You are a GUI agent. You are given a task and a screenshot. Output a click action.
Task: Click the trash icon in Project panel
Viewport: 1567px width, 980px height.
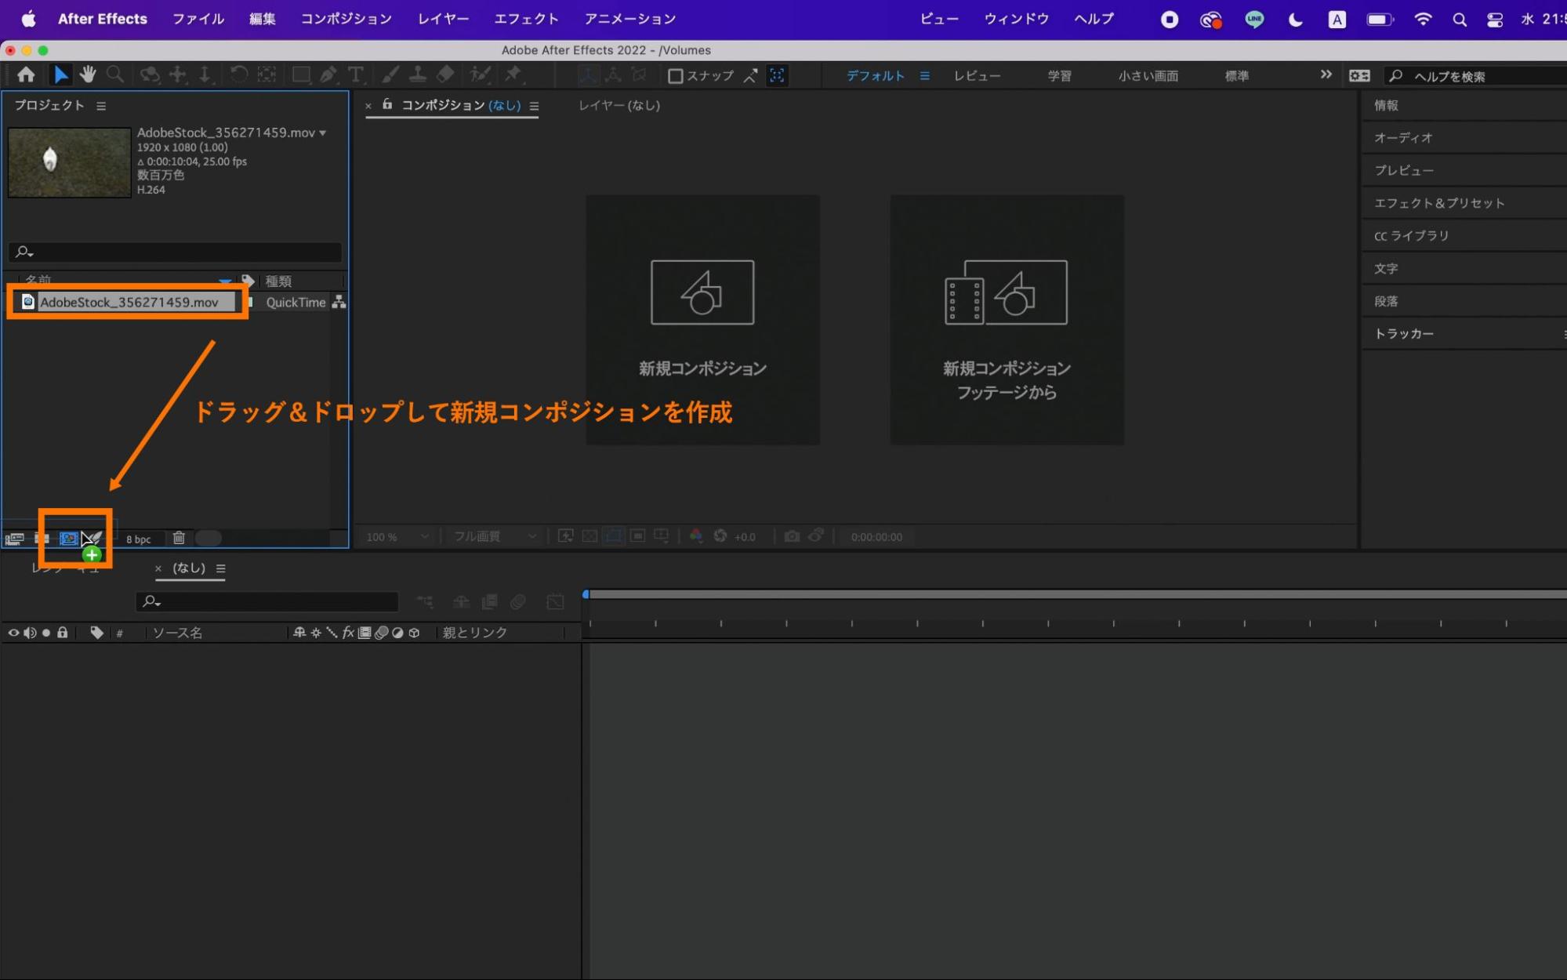179,538
